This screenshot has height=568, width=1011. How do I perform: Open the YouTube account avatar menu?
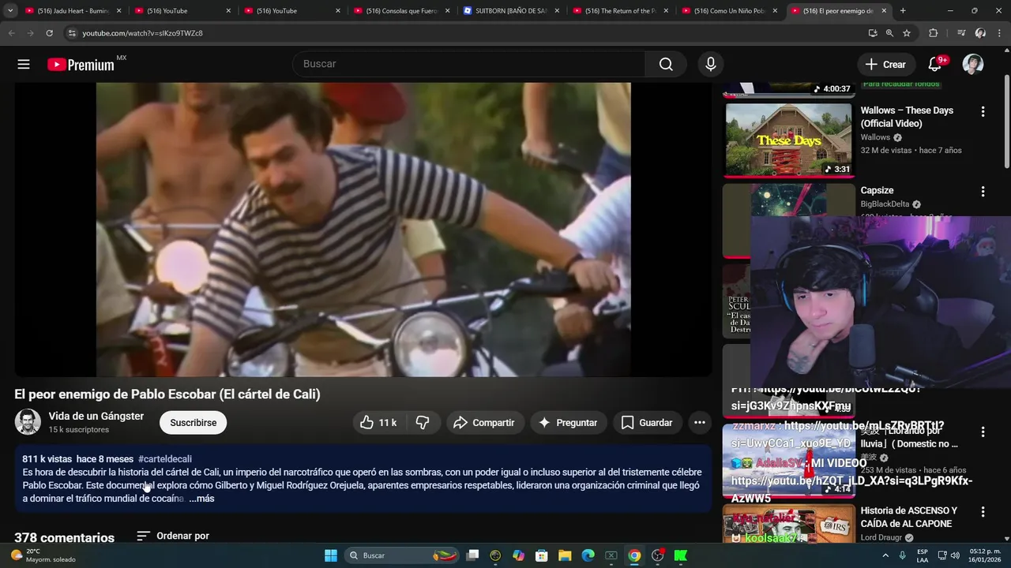pyautogui.click(x=973, y=64)
